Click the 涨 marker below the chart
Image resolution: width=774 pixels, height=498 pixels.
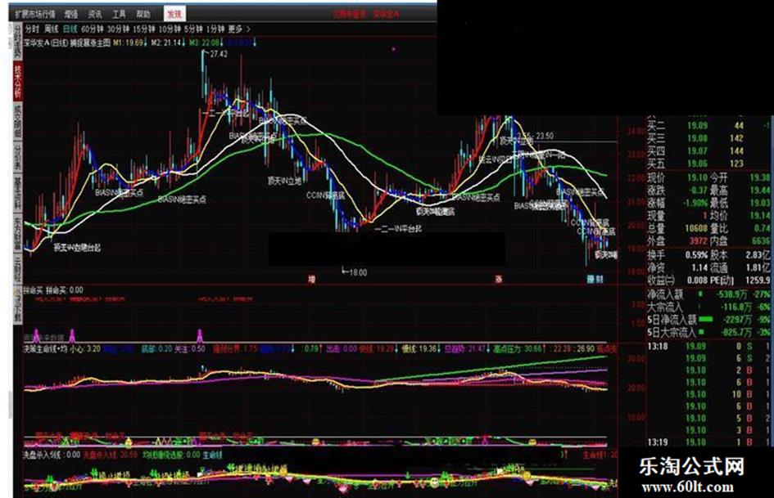click(x=499, y=279)
